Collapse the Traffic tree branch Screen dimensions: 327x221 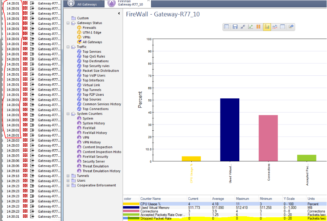(x=68, y=47)
